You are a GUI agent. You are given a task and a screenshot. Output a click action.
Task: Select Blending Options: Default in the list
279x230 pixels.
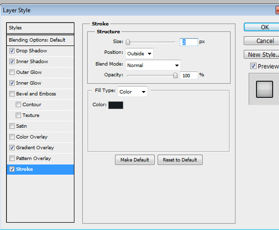pyautogui.click(x=40, y=40)
